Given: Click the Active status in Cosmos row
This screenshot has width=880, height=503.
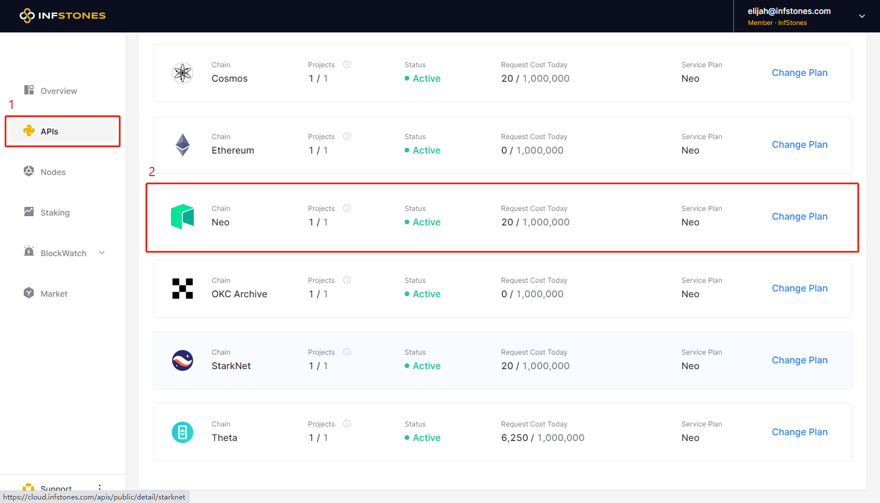Looking at the screenshot, I should click(x=423, y=78).
